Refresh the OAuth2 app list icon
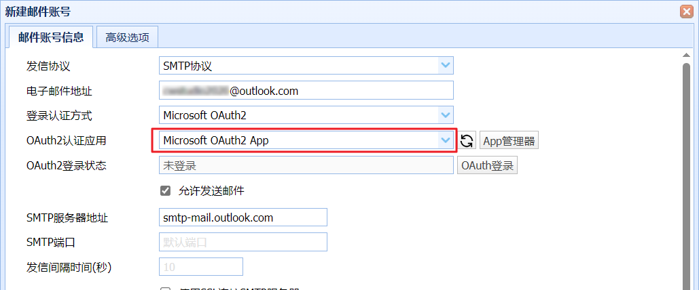This screenshot has width=699, height=290. tap(467, 141)
